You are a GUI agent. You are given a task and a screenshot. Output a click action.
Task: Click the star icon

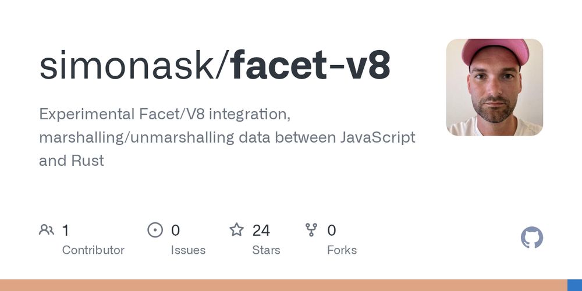point(236,230)
